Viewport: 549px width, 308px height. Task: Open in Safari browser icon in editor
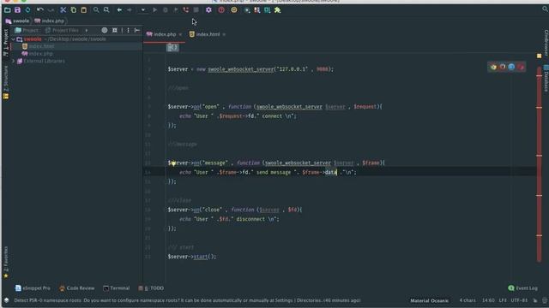click(511, 67)
